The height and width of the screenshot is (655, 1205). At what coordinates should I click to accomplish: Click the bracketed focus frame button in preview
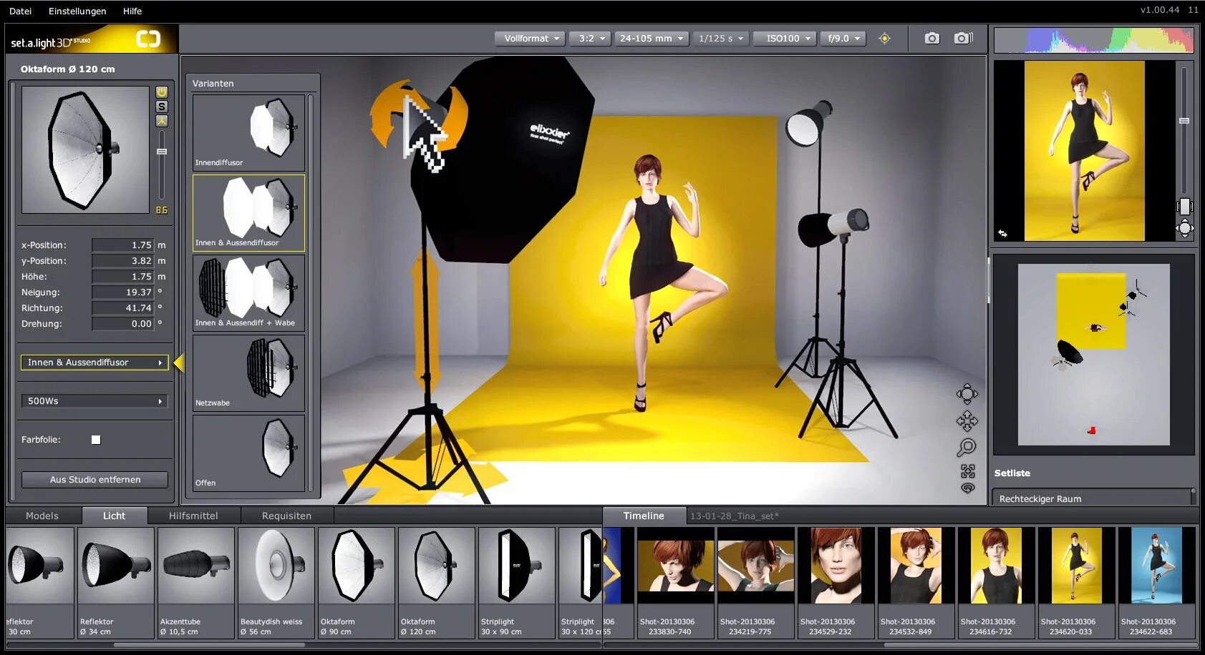tap(1185, 207)
